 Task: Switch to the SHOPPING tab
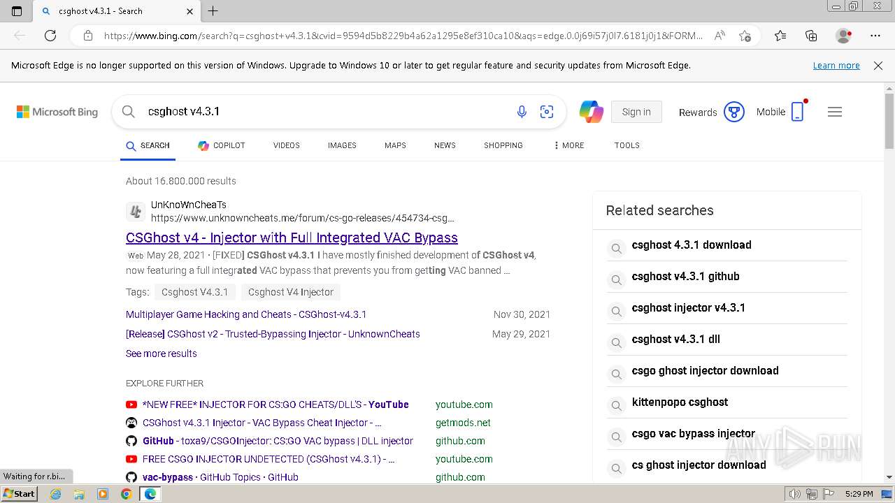(503, 145)
